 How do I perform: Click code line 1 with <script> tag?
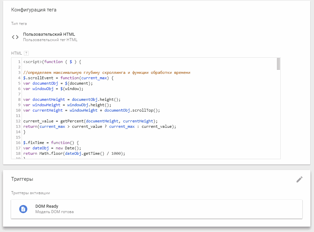tap(52, 62)
